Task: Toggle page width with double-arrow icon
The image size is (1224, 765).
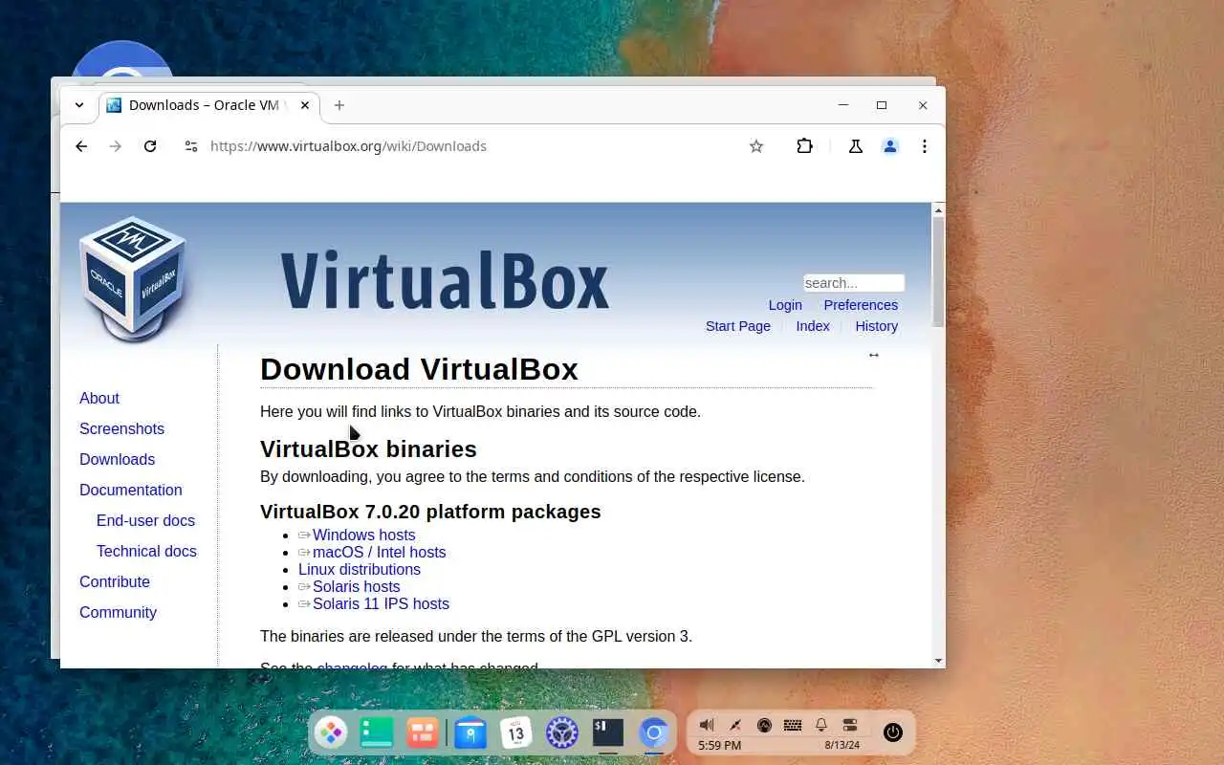Action: click(873, 355)
